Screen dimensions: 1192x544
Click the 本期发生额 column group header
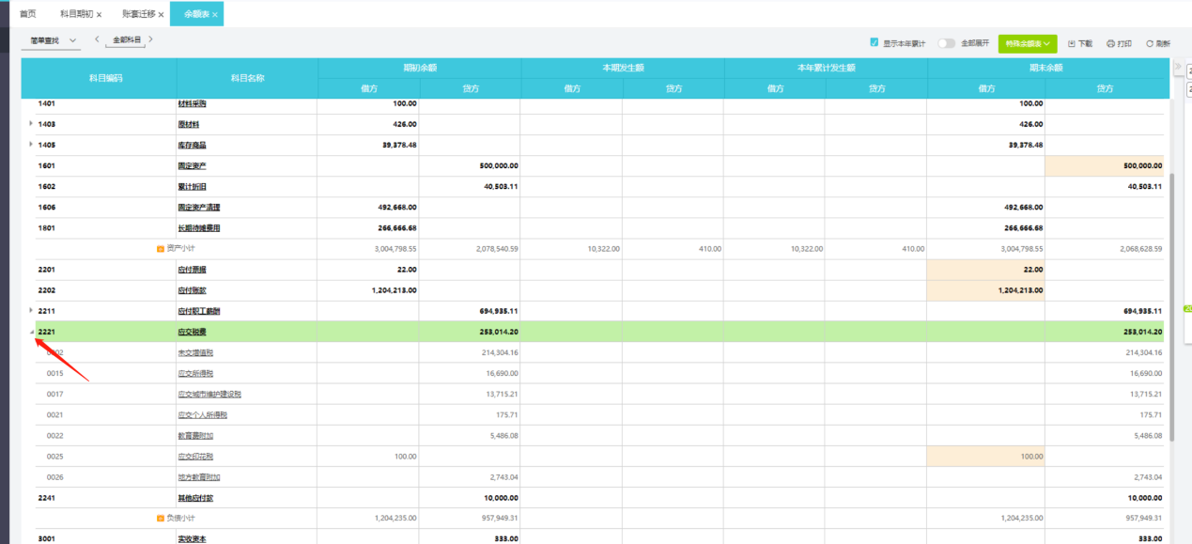pos(622,68)
